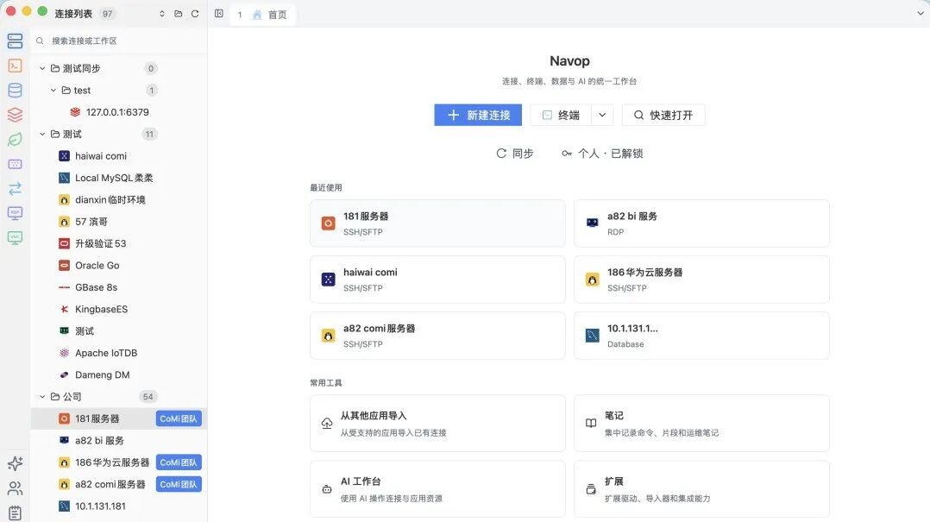The height and width of the screenshot is (522, 930).
Task: Collapse the 公司 folder
Action: click(42, 396)
